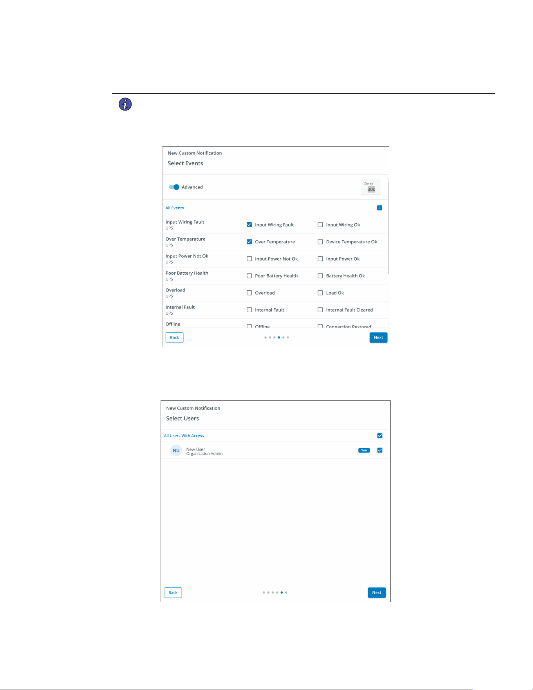Check the Input Wiring Ok checkbox
Viewport: 533px width, 690px height.
pyautogui.click(x=320, y=225)
